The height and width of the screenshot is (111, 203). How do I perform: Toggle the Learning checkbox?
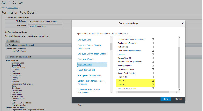click(x=153, y=54)
